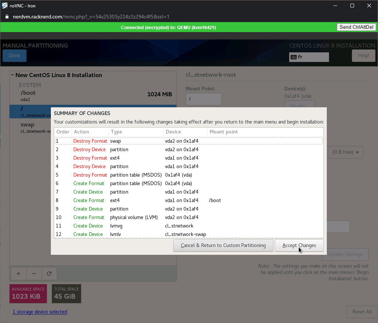This screenshot has height=323, width=378.
Task: Click Cancel & Return to Custom Partitioning
Action: click(223, 246)
